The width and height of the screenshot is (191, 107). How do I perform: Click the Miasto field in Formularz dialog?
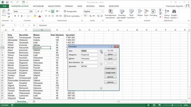click(89, 59)
